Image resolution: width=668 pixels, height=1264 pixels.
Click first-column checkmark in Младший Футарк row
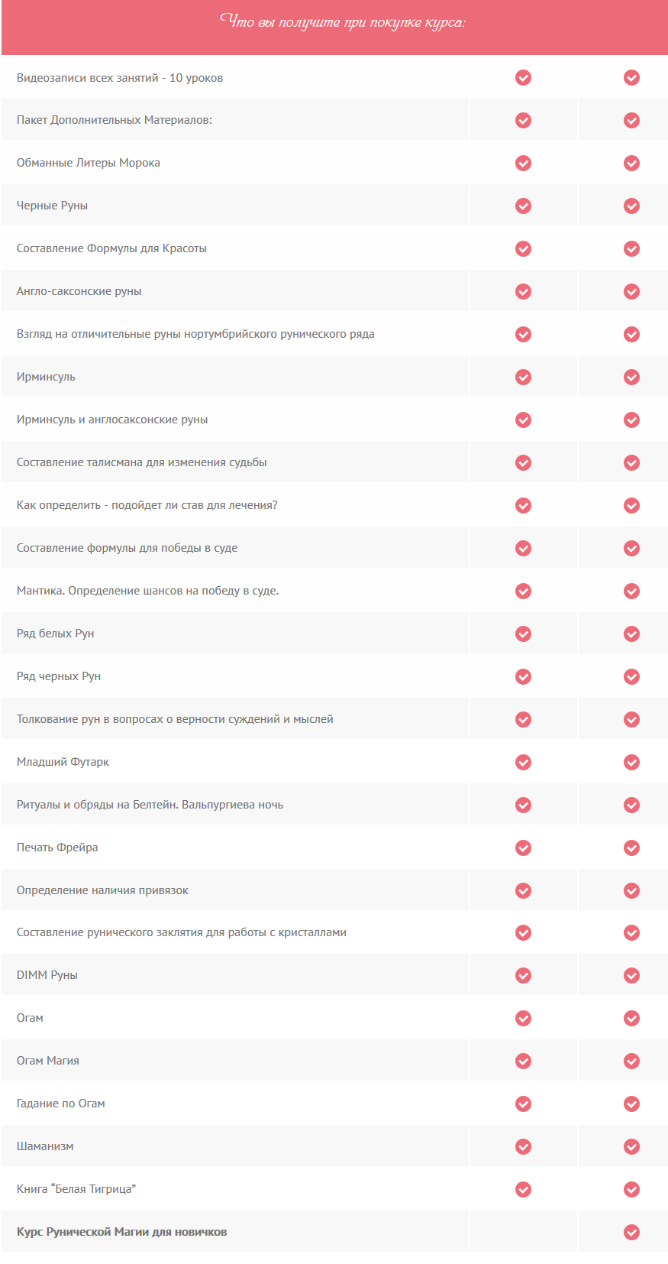tap(523, 763)
